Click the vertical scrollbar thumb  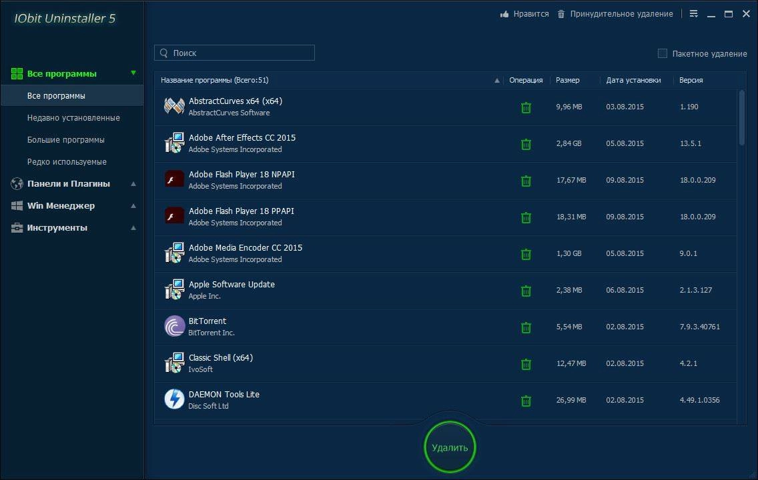point(742,117)
